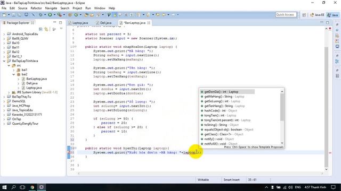Image resolution: width=341 pixels, height=191 pixels.
Task: Expand the Android_TopicaEdu project
Action: (4, 34)
